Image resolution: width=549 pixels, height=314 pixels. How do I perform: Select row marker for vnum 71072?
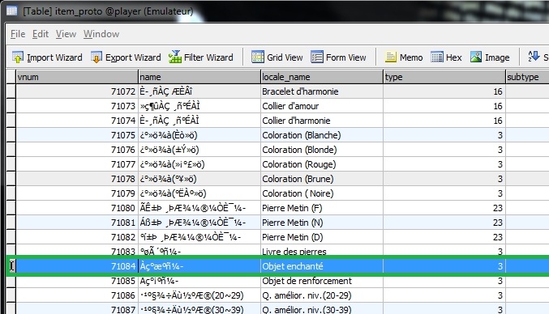pos(11,91)
